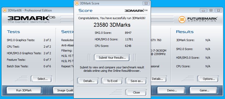
Task: Export the score To Excel
Action: pyautogui.click(x=112, y=81)
